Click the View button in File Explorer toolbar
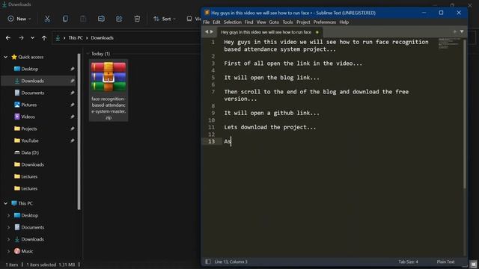 click(194, 19)
